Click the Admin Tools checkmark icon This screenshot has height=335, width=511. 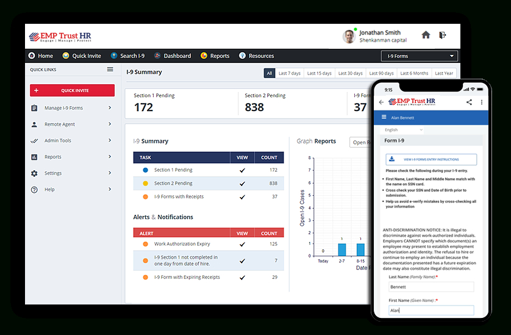34,140
